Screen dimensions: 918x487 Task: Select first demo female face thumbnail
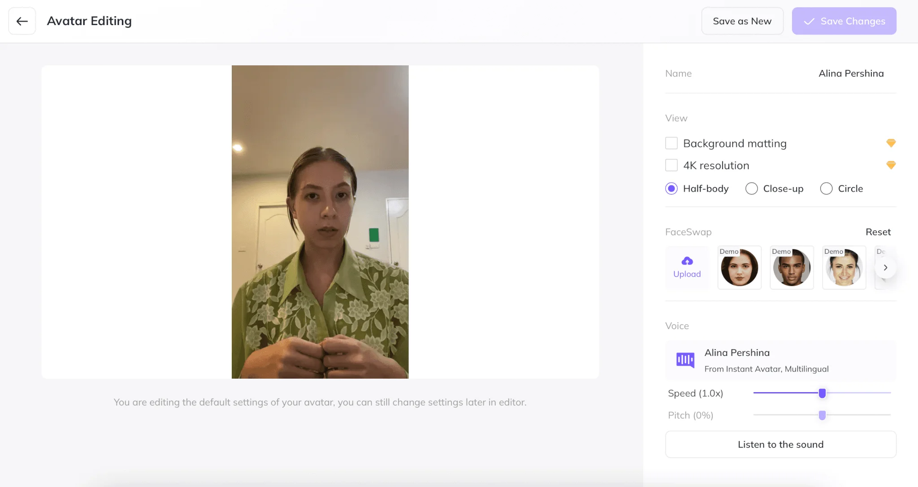point(739,268)
